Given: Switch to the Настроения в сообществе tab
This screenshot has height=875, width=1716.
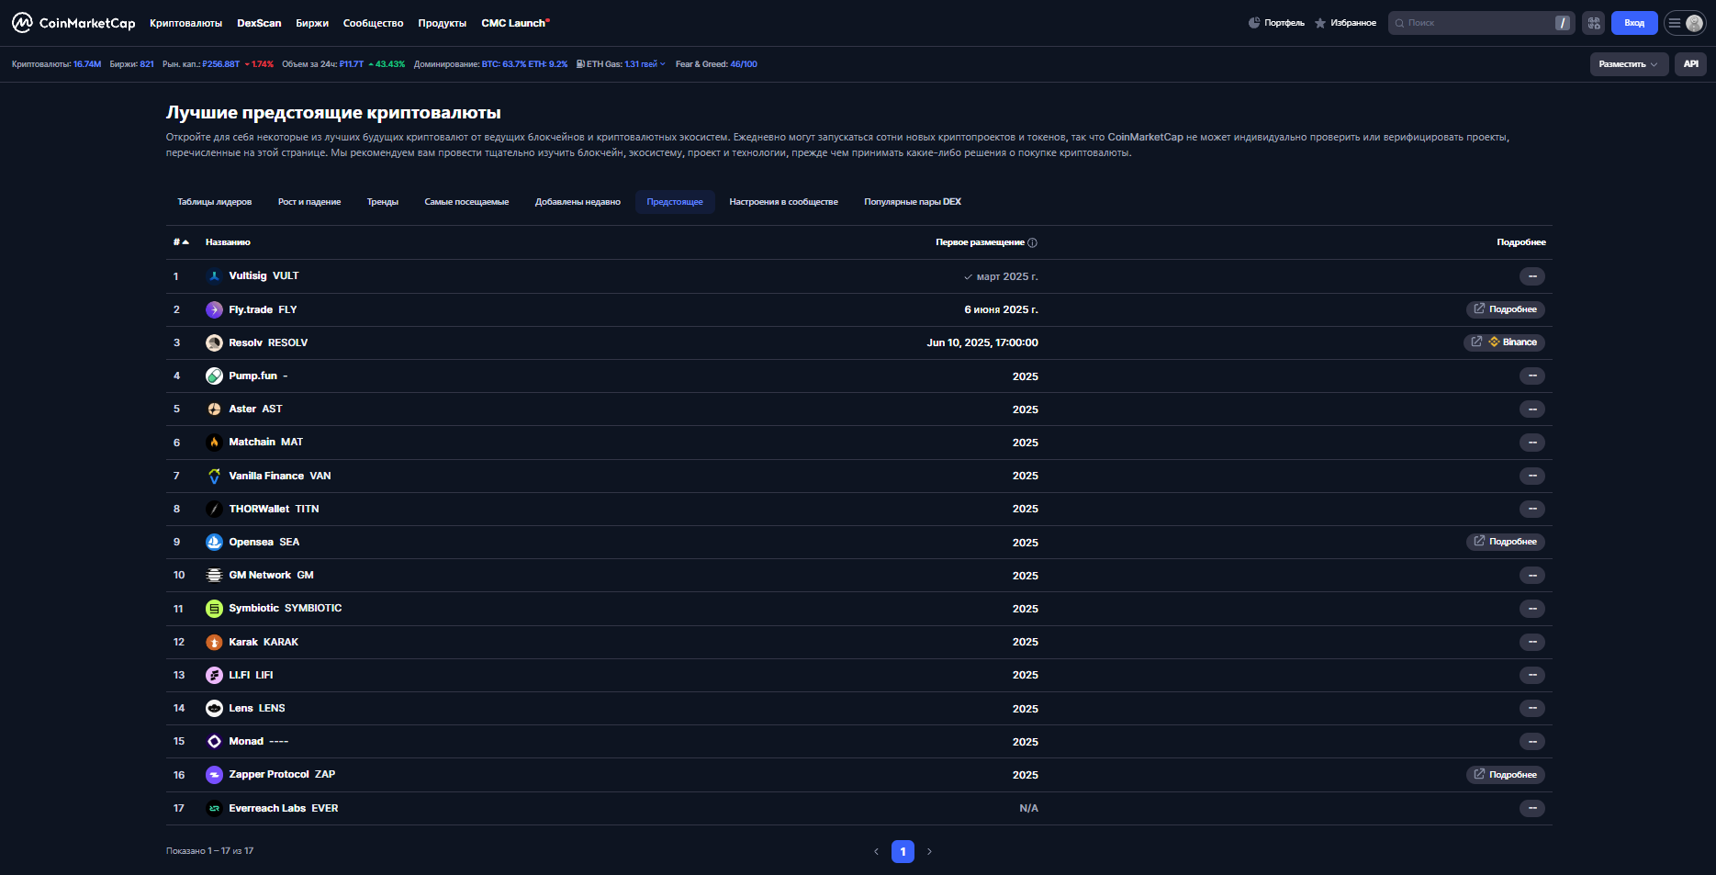Looking at the screenshot, I should (783, 202).
